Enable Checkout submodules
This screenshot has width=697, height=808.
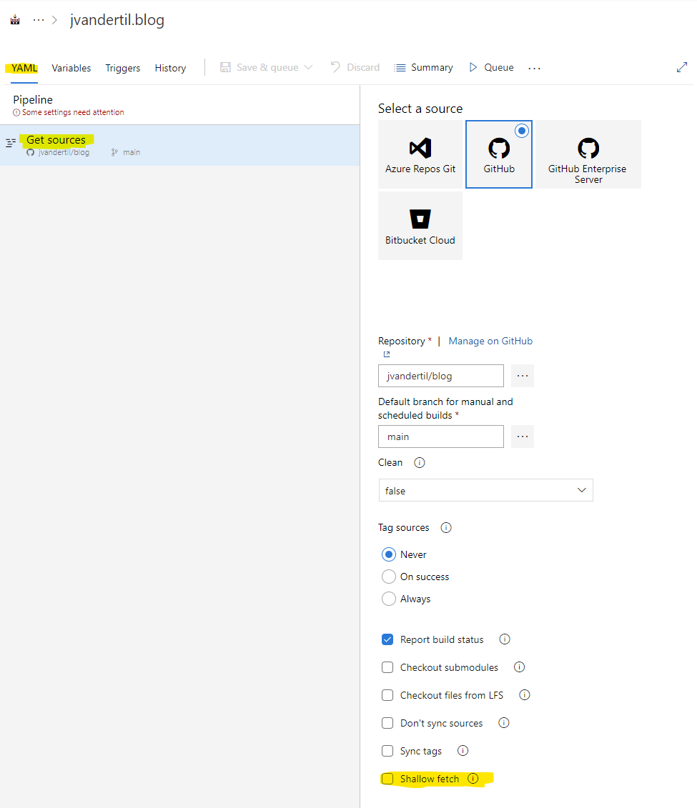pos(387,667)
